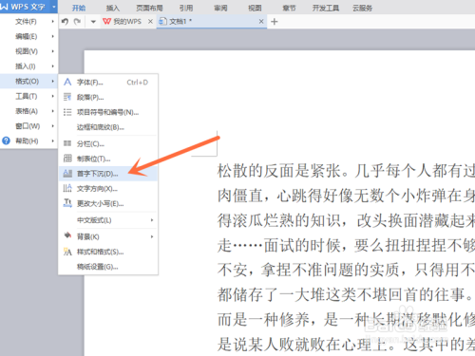Choose 文字方向(X)... entry
The width and height of the screenshot is (475, 356).
[108, 189]
